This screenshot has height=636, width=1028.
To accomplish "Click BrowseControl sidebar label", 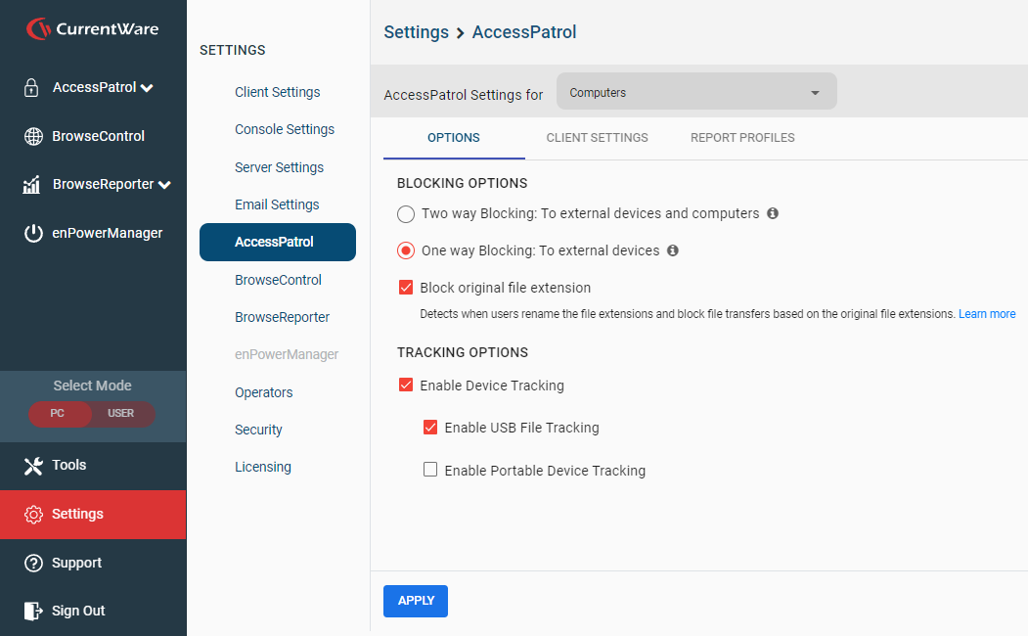I will [x=99, y=136].
